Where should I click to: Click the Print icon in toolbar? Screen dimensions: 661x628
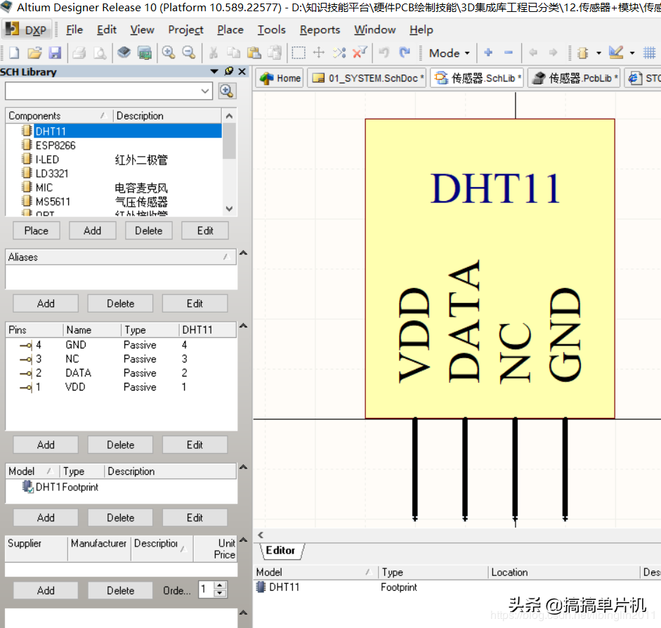click(79, 53)
